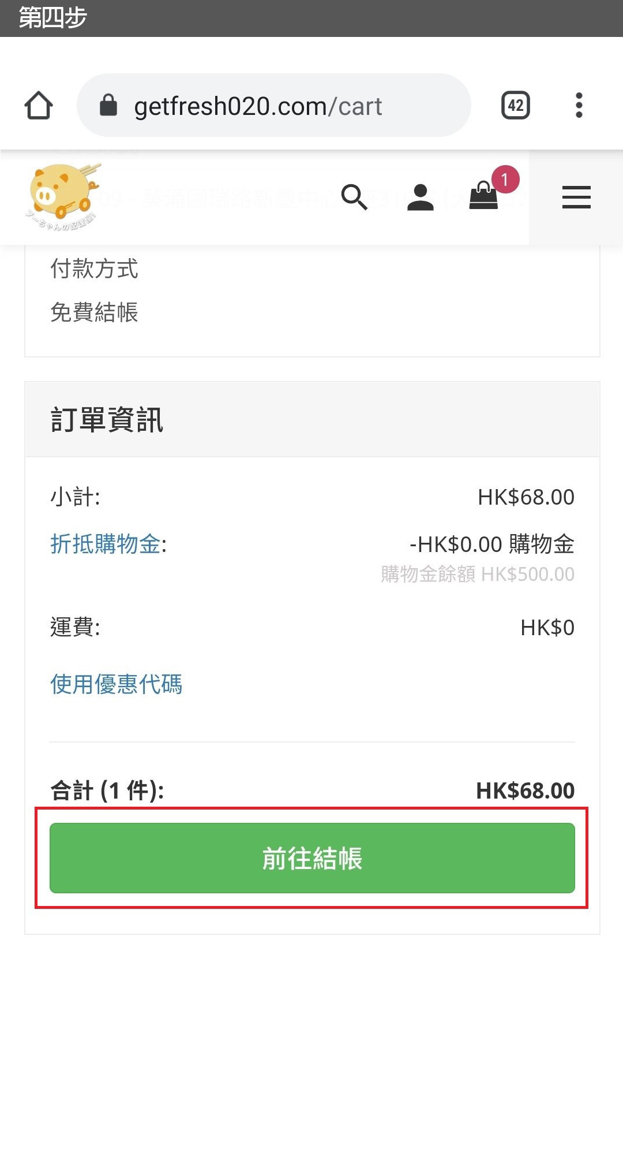Image resolution: width=623 pixels, height=1167 pixels.
Task: Tap the red cart item count badge
Action: point(505,180)
